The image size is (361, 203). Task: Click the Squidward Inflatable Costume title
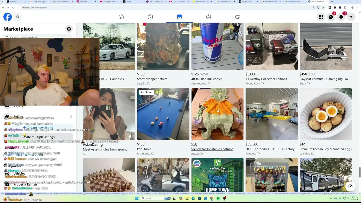click(212, 149)
